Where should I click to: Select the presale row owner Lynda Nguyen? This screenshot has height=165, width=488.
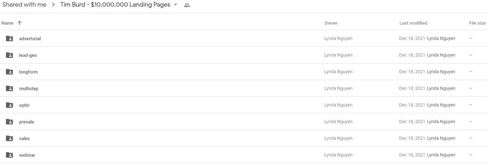[x=338, y=122]
